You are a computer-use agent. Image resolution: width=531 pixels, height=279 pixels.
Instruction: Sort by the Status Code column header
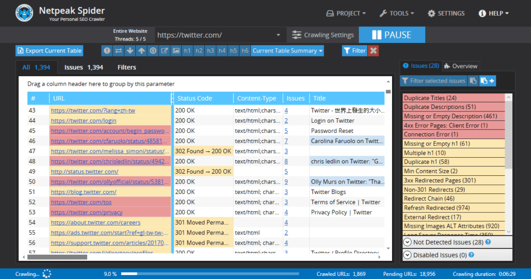203,98
